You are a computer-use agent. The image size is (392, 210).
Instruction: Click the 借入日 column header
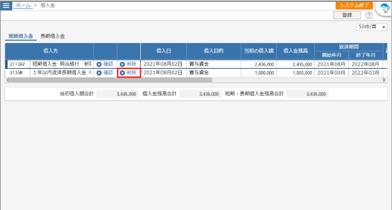[x=164, y=51]
